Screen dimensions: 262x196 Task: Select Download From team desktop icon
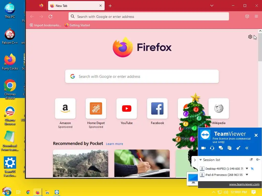pos(10,141)
